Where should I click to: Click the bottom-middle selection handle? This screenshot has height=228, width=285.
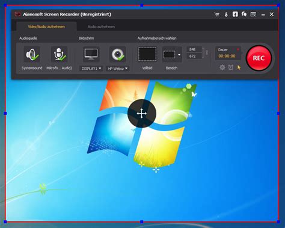tap(142, 222)
